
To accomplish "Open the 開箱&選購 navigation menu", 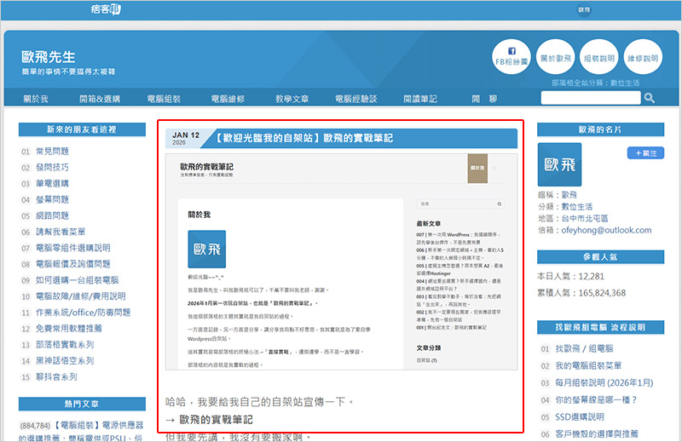I will click(x=100, y=99).
